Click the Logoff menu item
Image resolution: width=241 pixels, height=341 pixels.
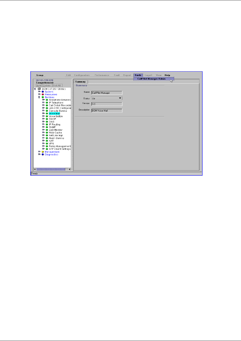click(148, 75)
